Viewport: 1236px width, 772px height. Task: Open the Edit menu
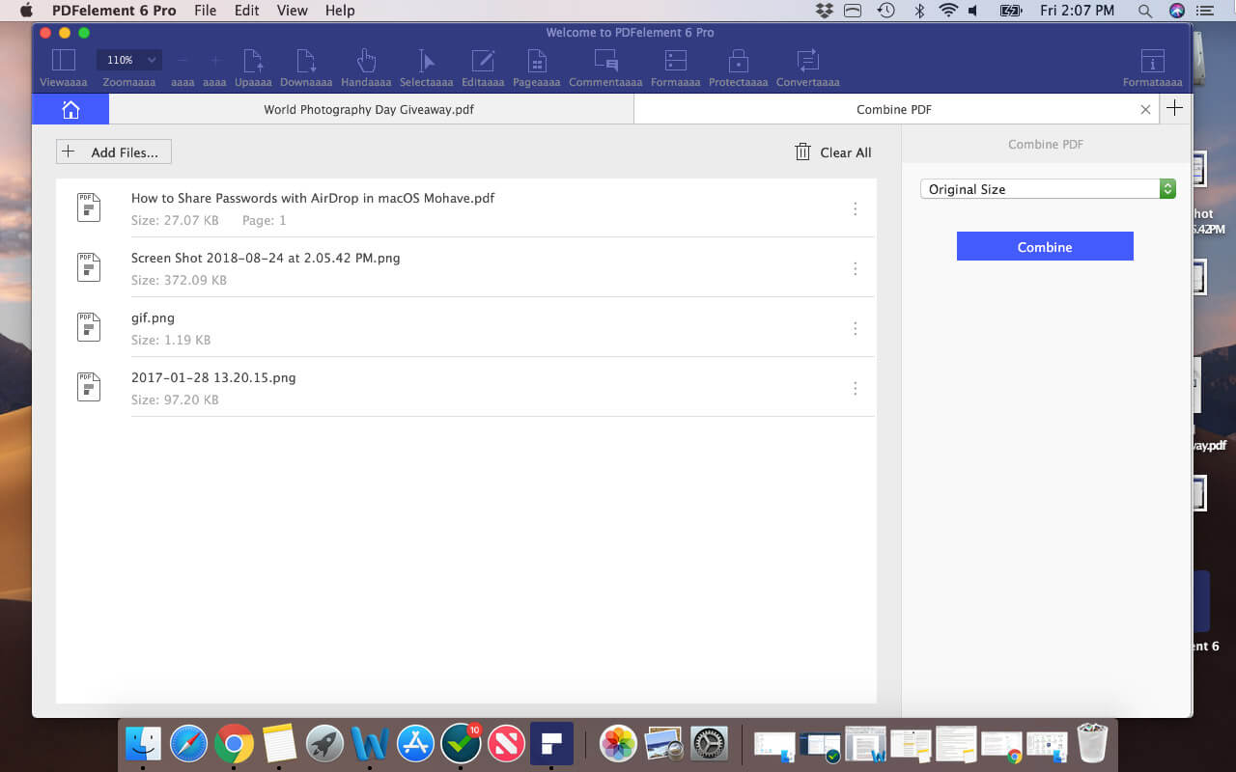(246, 11)
